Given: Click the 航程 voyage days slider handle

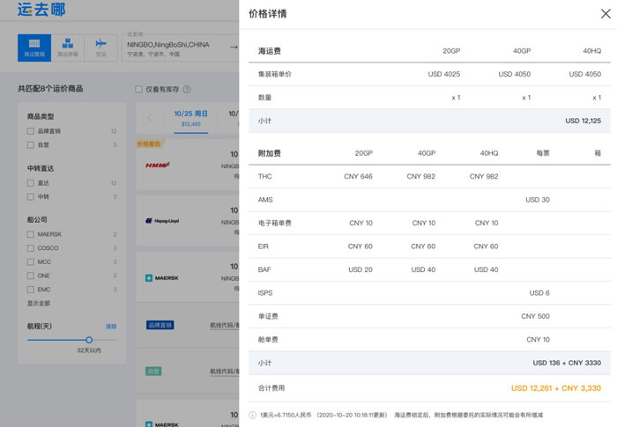Looking at the screenshot, I should 89,339.
